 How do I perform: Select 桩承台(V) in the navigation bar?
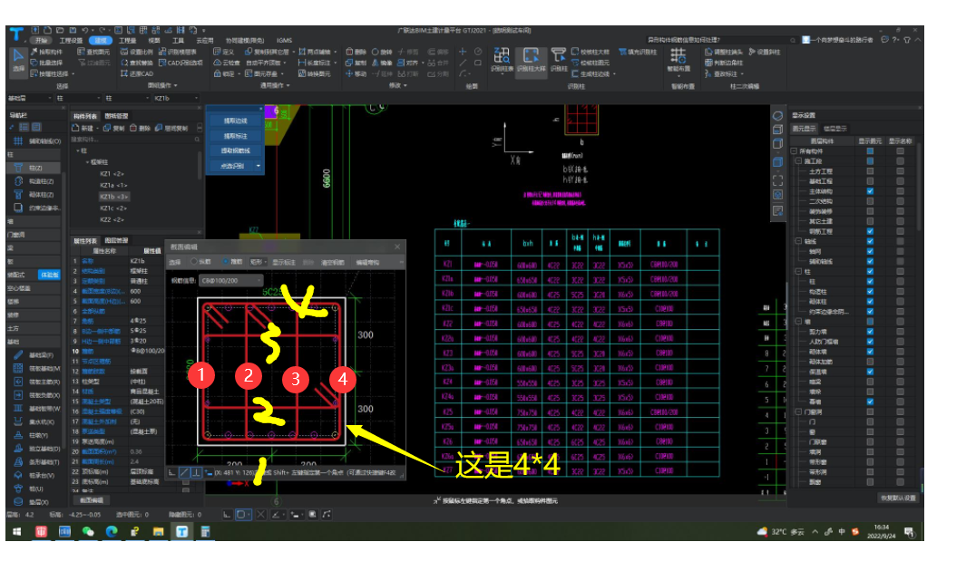pyautogui.click(x=35, y=475)
